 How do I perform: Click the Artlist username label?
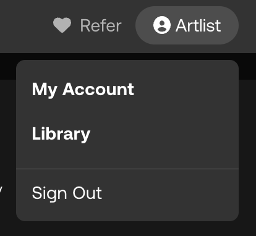click(x=198, y=25)
